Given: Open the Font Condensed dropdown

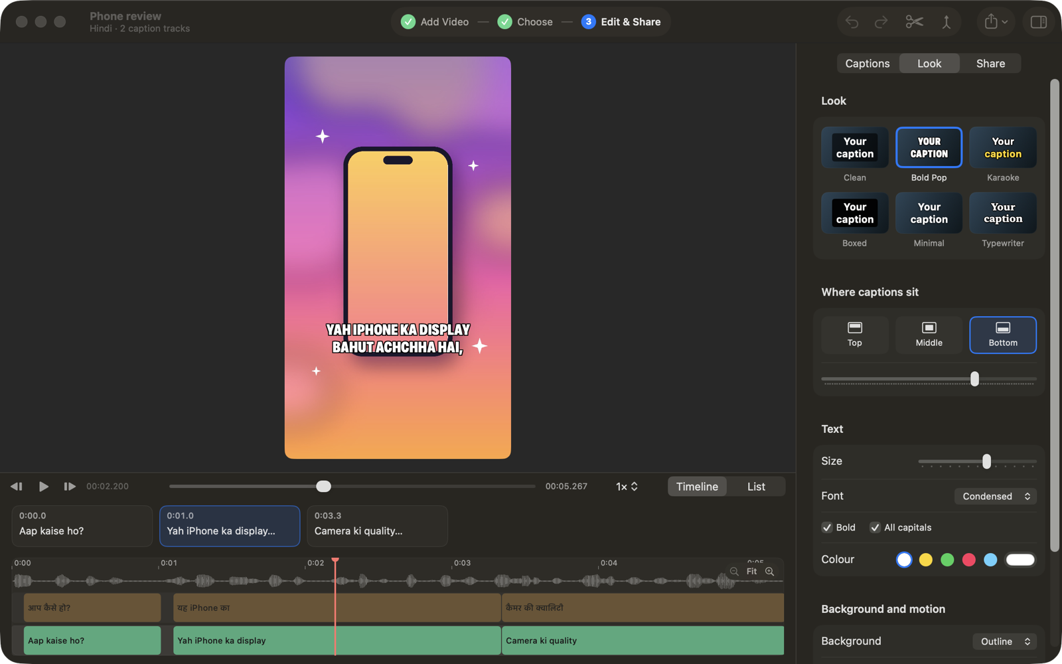Looking at the screenshot, I should click(996, 496).
